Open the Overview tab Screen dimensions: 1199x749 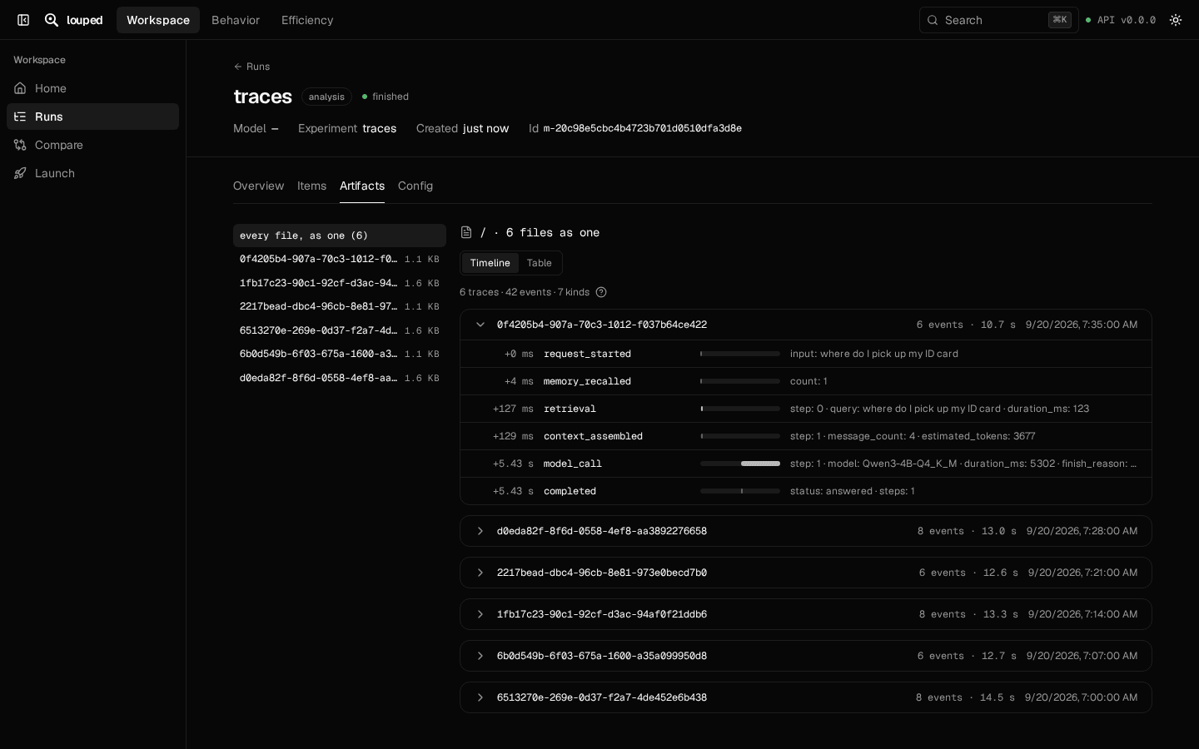(x=258, y=186)
